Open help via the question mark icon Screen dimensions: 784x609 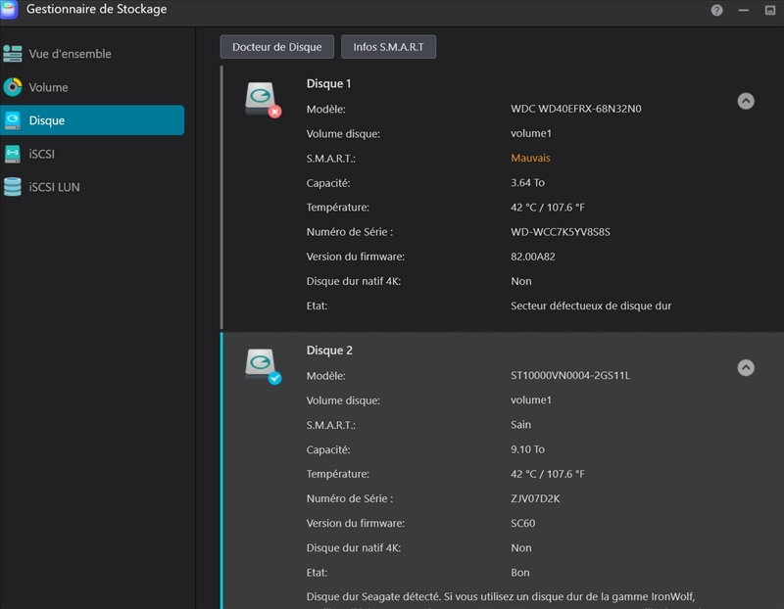coord(716,10)
